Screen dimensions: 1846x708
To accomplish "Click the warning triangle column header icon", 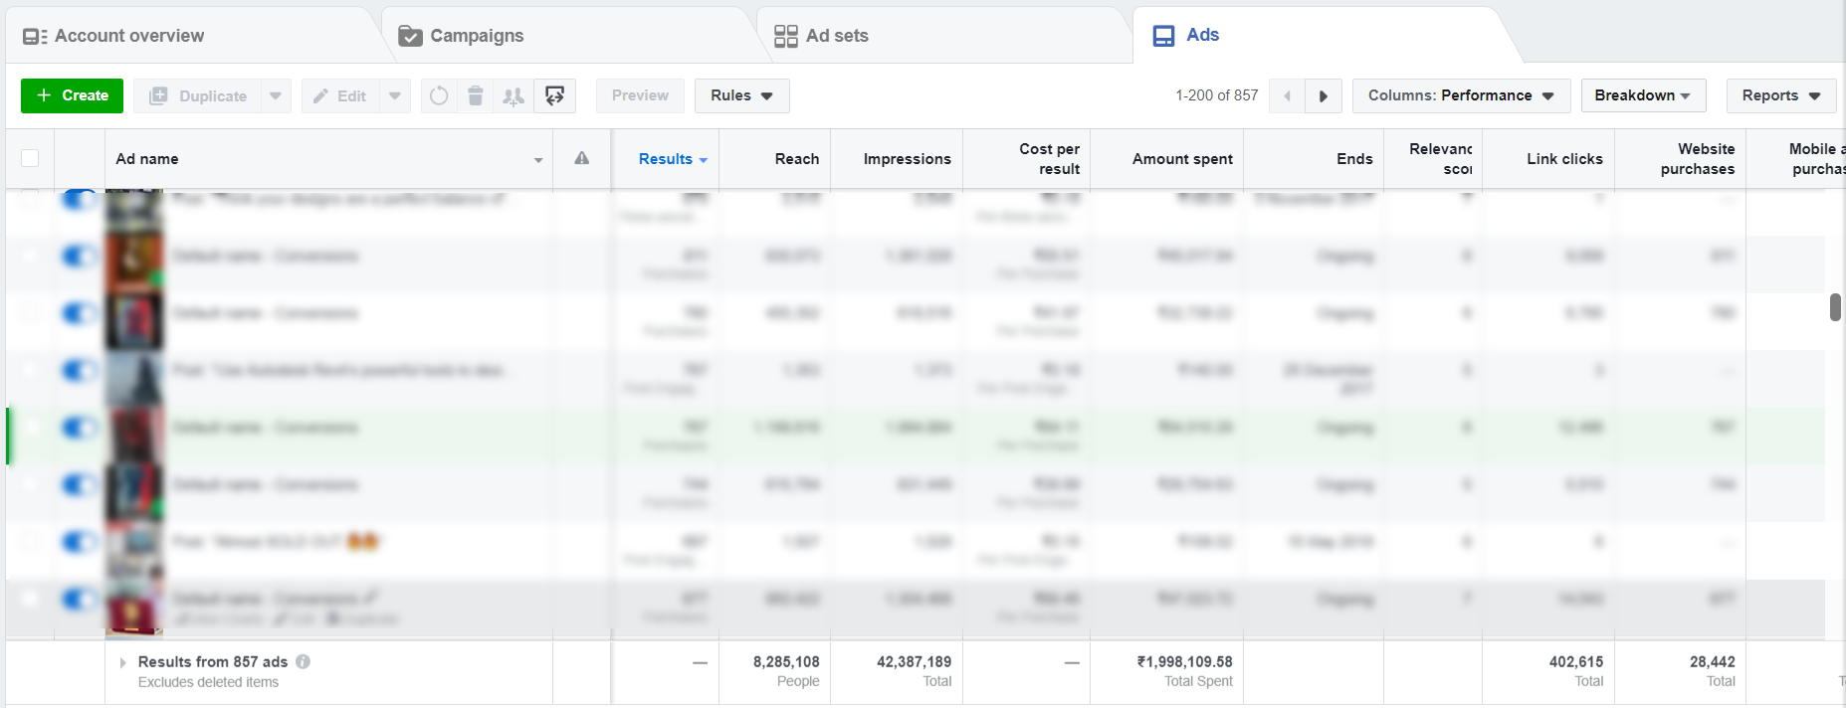I will pos(582,158).
